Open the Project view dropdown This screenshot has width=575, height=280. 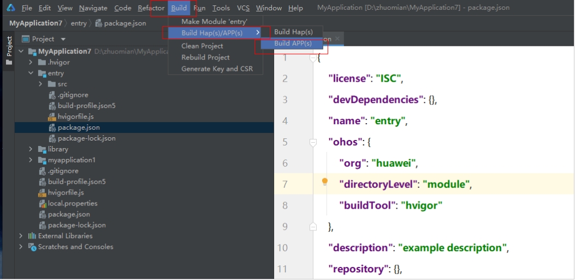tap(63, 39)
